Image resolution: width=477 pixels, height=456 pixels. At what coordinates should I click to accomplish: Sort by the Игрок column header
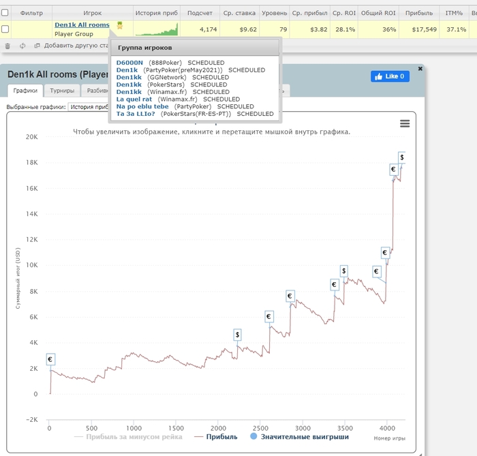[92, 13]
